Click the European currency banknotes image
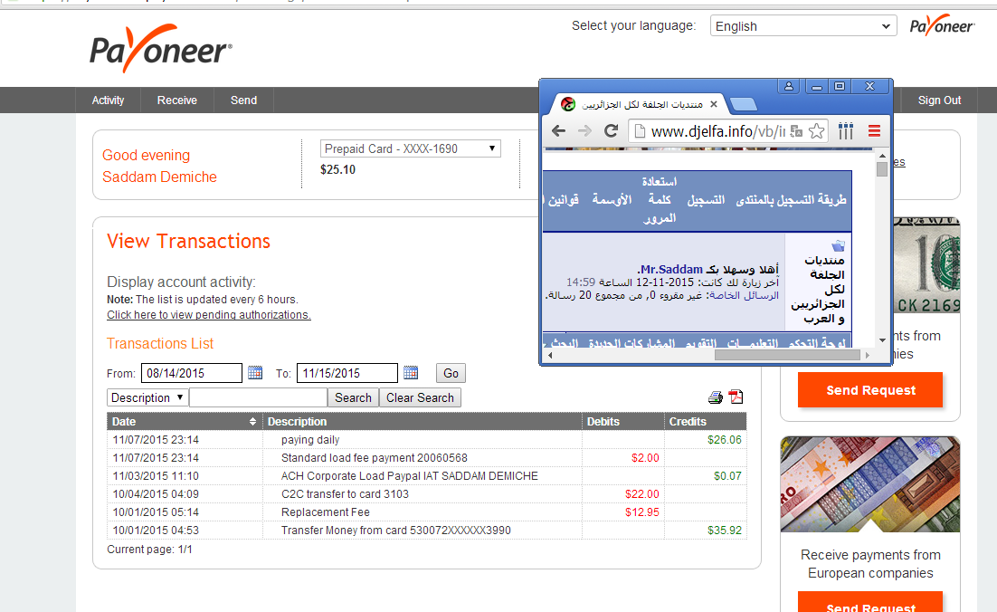Image resolution: width=997 pixels, height=612 pixels. tap(869, 484)
